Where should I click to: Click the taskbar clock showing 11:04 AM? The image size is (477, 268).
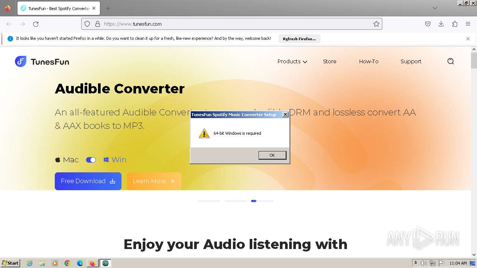click(x=458, y=263)
